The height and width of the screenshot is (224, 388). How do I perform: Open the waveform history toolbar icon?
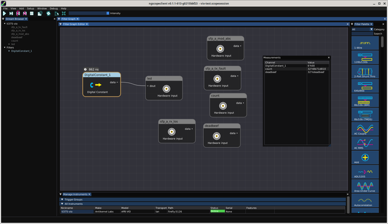tap(40, 14)
